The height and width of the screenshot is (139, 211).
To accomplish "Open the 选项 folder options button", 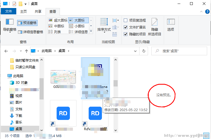I will point(171,25).
